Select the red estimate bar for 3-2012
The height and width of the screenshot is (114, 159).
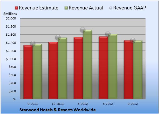click(78, 68)
